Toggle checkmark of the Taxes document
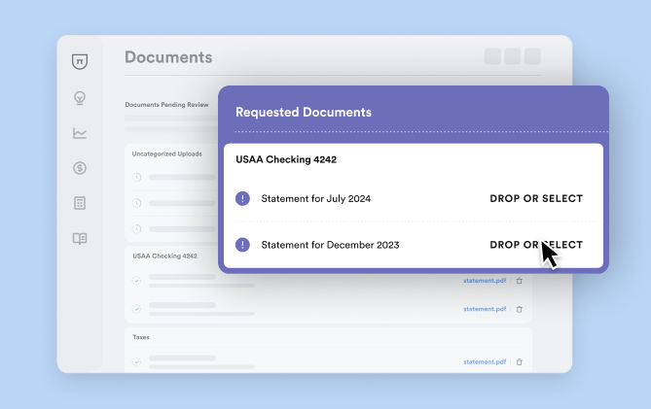The image size is (651, 409). pyautogui.click(x=137, y=361)
